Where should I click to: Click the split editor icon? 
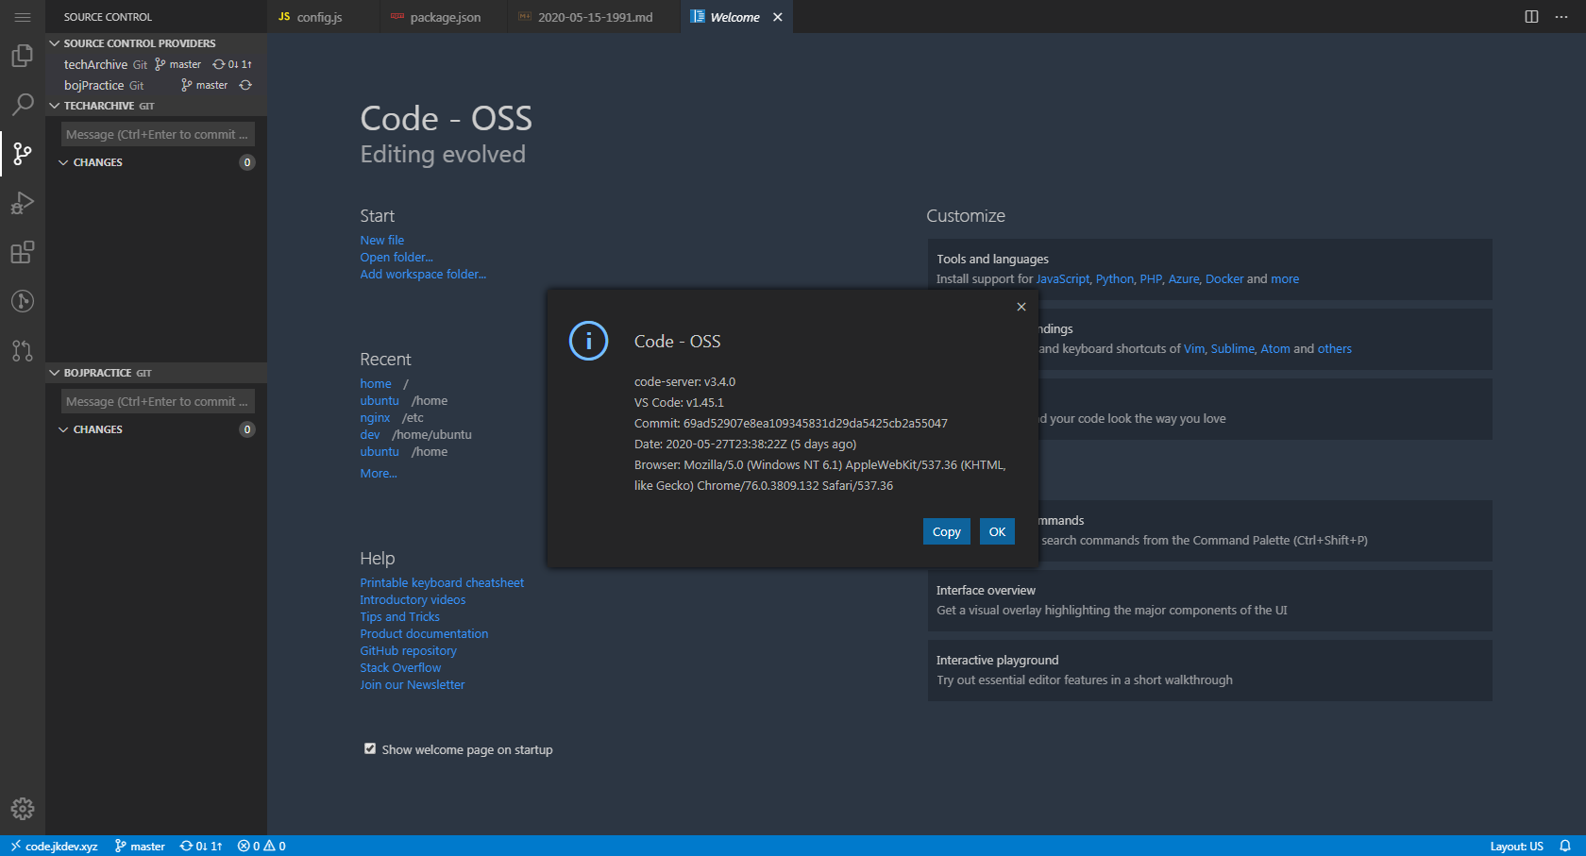tap(1531, 17)
